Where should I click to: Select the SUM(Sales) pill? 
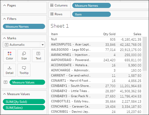point(24,108)
